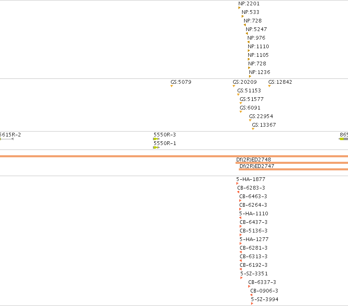The height and width of the screenshot is (306, 348).
Task: Select the GS:13367 insertion label
Action: click(264, 125)
